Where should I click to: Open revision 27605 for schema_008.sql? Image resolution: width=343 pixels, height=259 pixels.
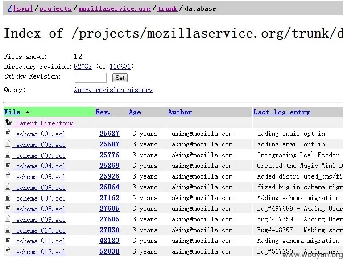pyautogui.click(x=109, y=209)
